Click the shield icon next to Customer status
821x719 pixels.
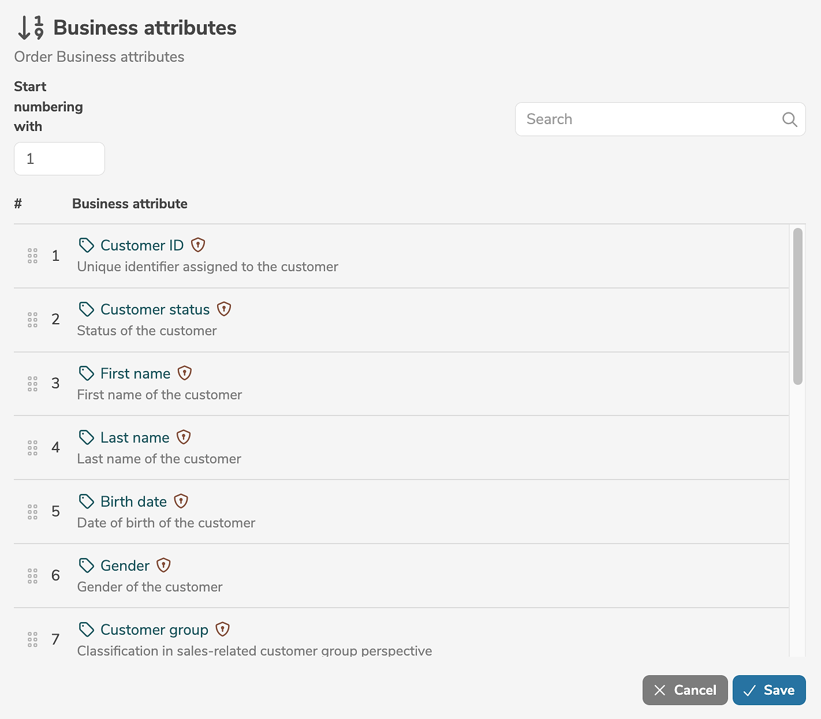(x=224, y=309)
